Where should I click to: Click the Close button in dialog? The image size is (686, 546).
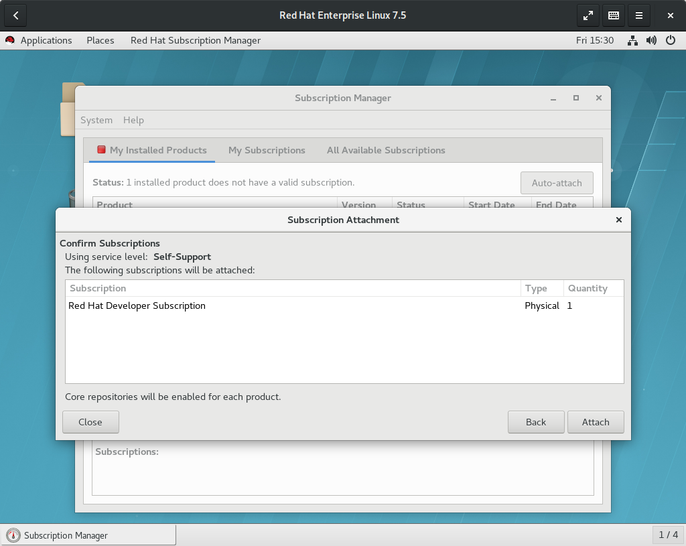coord(90,422)
